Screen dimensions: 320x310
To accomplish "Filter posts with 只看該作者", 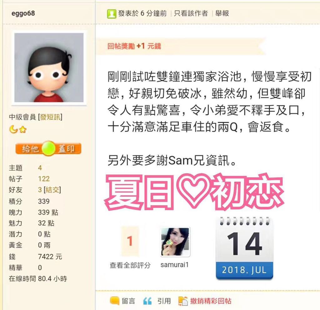I will pos(191,13).
